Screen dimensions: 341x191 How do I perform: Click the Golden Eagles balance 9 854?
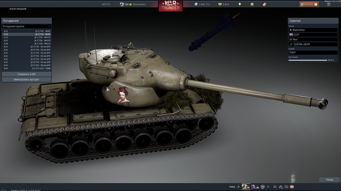click(x=224, y=4)
